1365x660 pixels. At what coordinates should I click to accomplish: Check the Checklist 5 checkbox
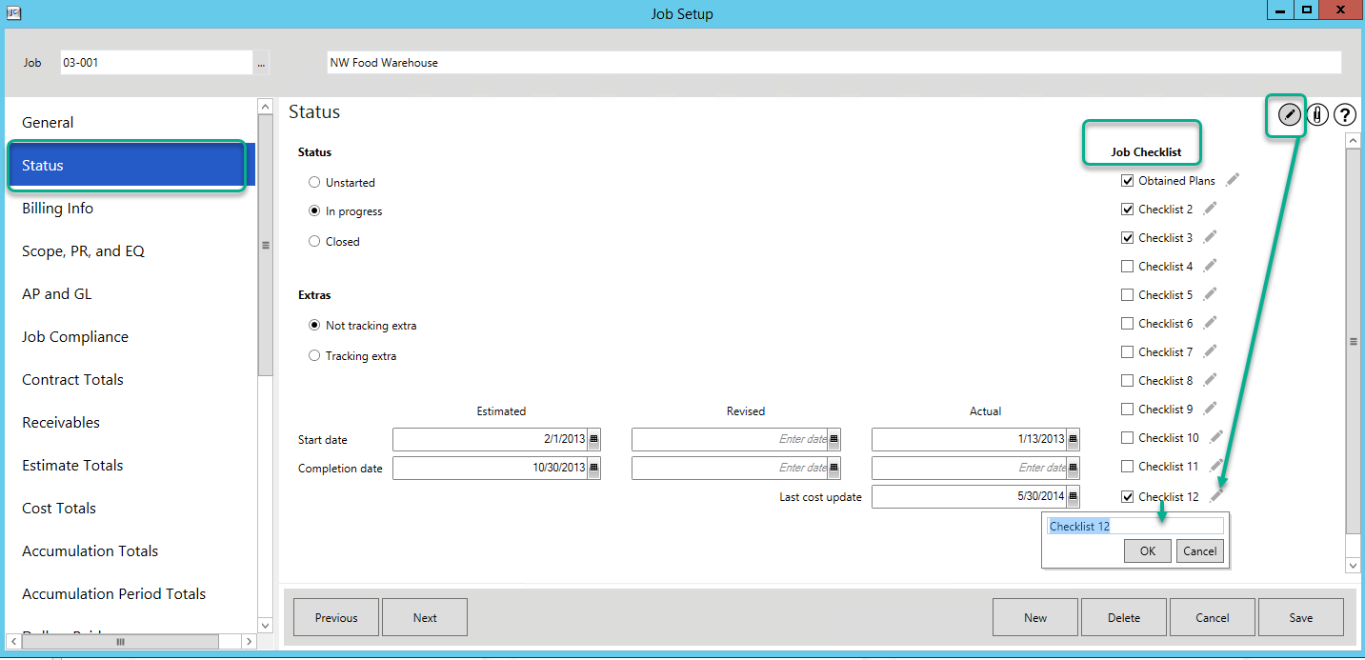pos(1128,294)
